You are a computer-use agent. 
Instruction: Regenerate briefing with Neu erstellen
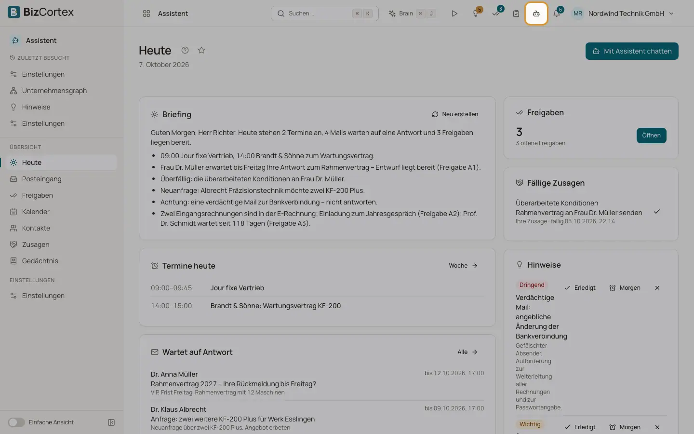coord(455,114)
